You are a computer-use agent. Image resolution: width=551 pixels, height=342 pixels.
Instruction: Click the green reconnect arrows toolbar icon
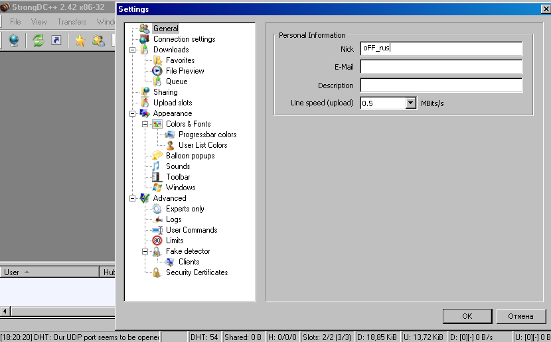click(x=39, y=40)
